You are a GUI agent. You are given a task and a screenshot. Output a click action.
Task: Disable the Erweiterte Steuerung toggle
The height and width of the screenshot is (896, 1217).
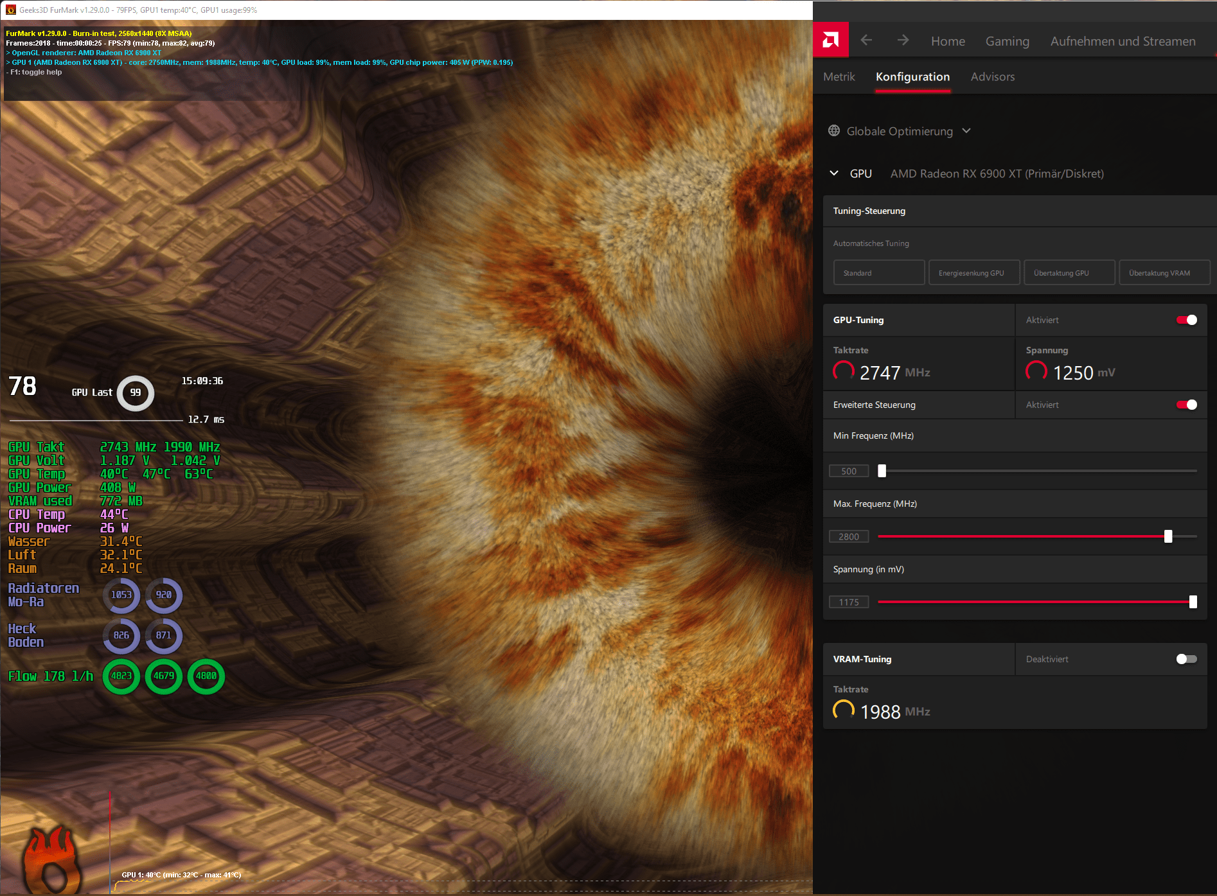point(1186,405)
